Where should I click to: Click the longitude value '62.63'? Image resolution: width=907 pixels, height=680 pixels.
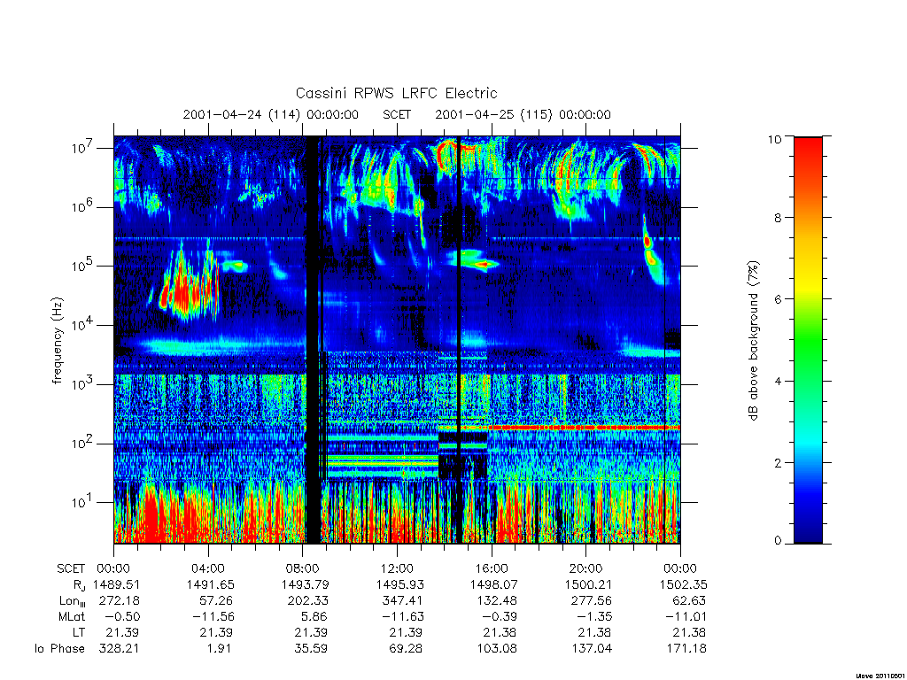point(688,601)
